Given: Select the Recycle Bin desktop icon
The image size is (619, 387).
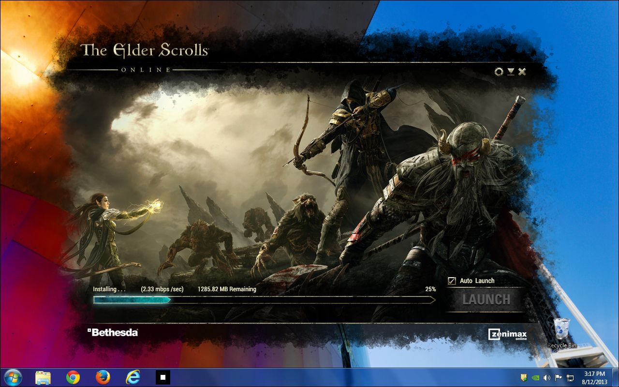Looking at the screenshot, I should pos(562,333).
